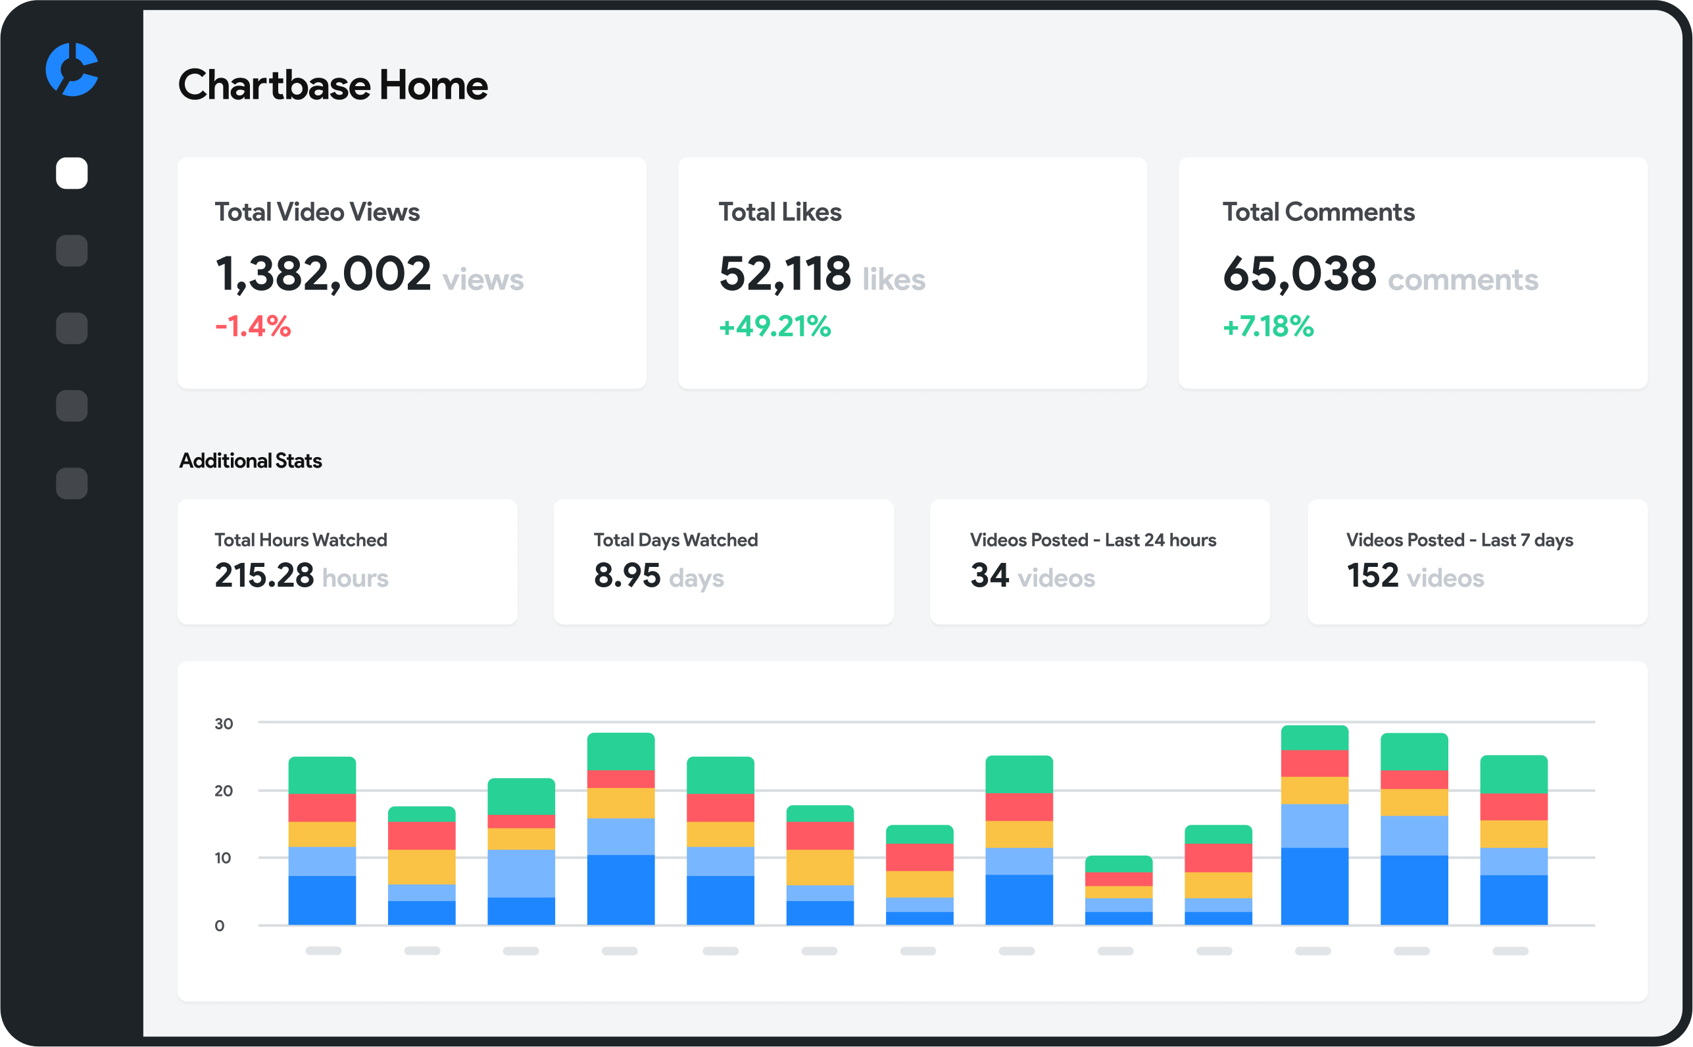Click the green segment of the first bar
The width and height of the screenshot is (1693, 1047).
pos(322,775)
